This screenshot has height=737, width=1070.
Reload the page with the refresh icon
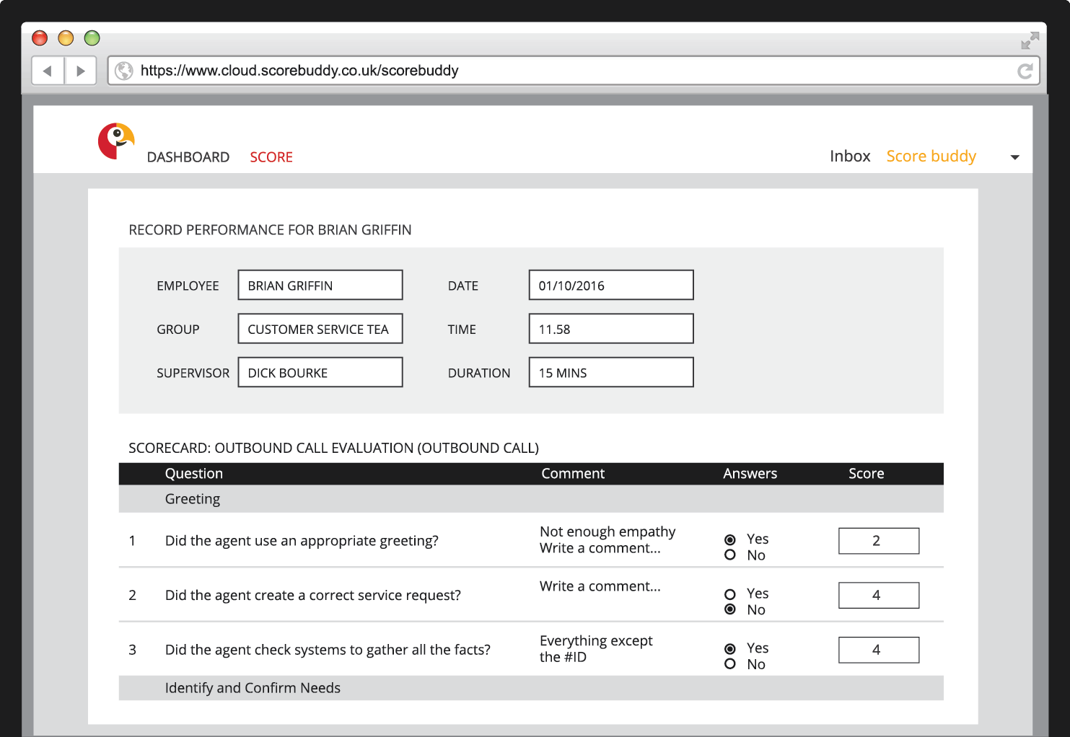pyautogui.click(x=1025, y=71)
